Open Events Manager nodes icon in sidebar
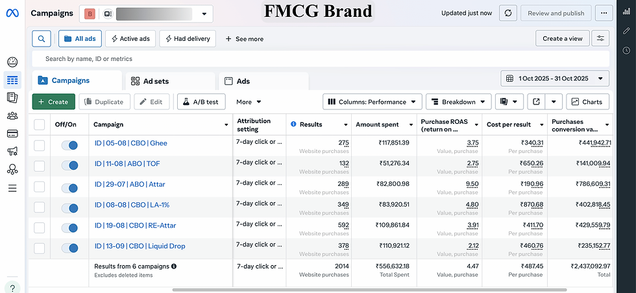 (x=12, y=169)
